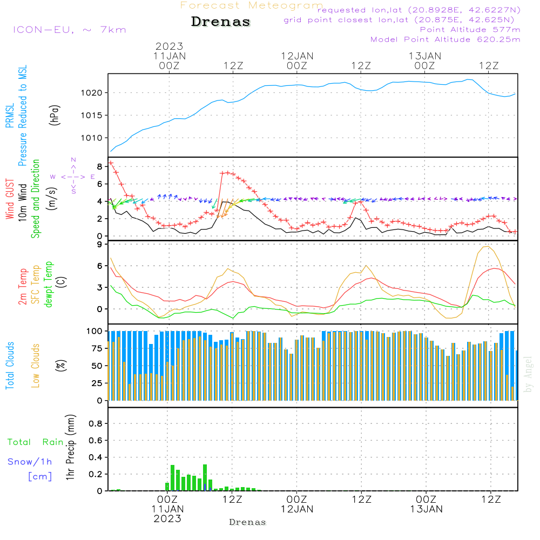Click the Drenas caption at the bottom
This screenshot has height=540, width=540.
tap(248, 522)
